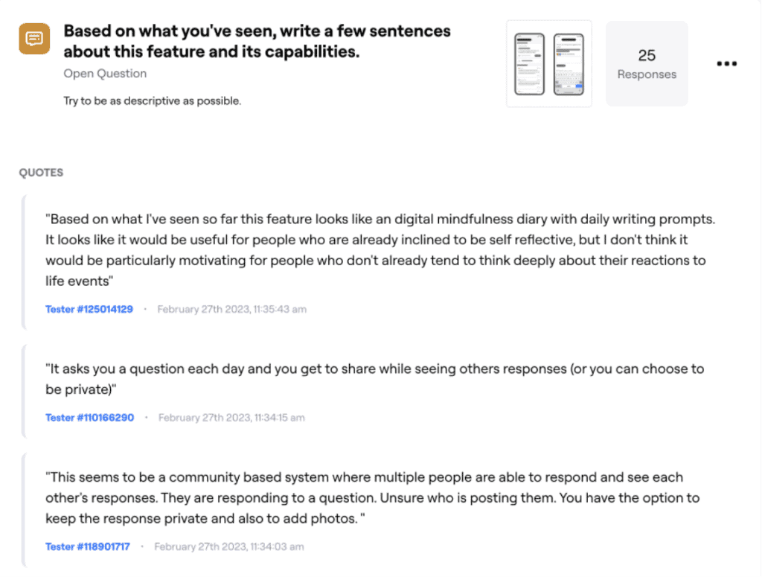Click the timestamp on Tester #125014129's quote
Viewport: 762px width, 577px height.
click(231, 309)
